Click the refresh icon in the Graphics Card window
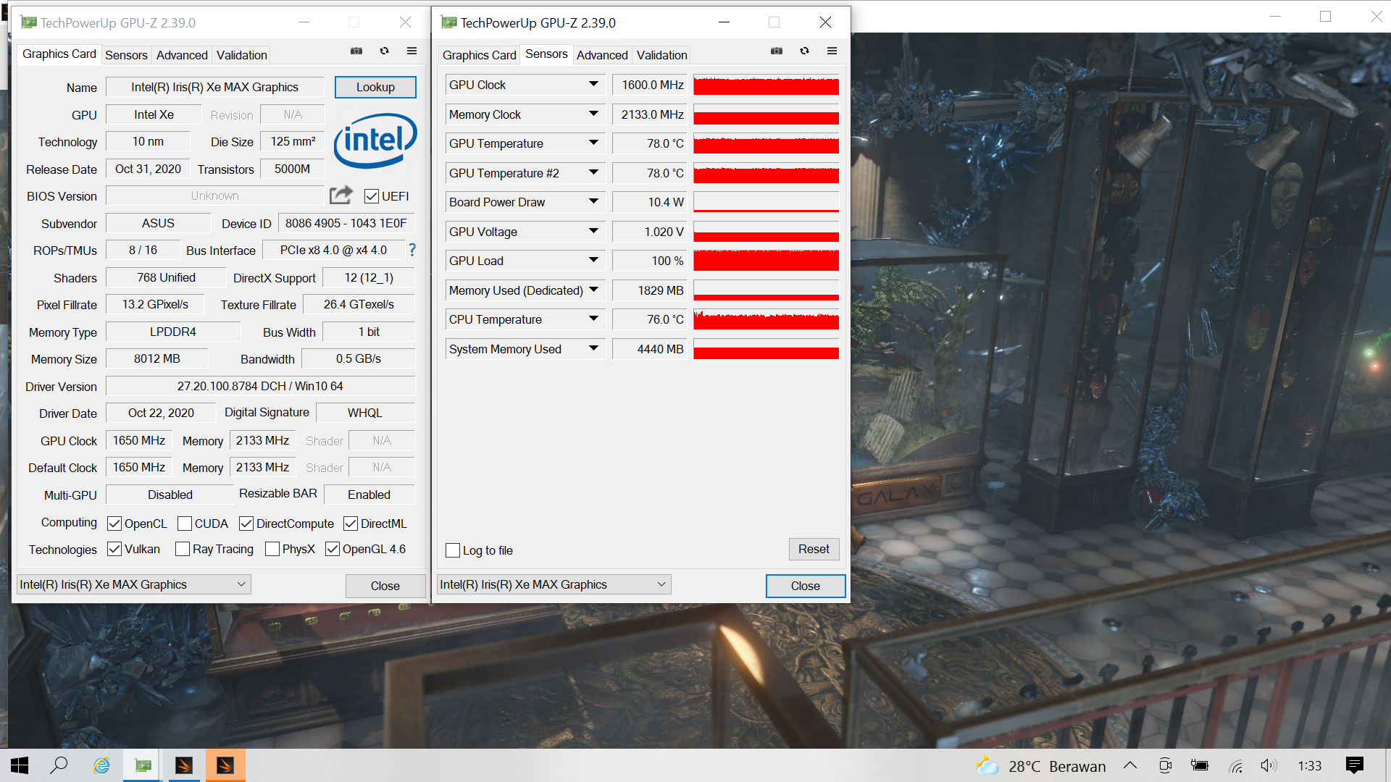This screenshot has height=782, width=1391. [384, 51]
